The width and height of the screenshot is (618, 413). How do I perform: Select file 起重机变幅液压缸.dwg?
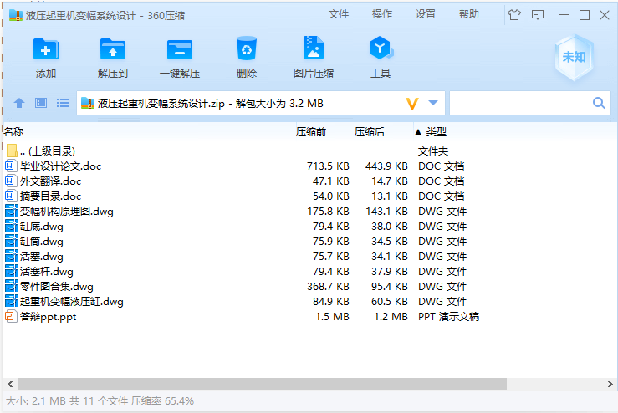pos(309,302)
